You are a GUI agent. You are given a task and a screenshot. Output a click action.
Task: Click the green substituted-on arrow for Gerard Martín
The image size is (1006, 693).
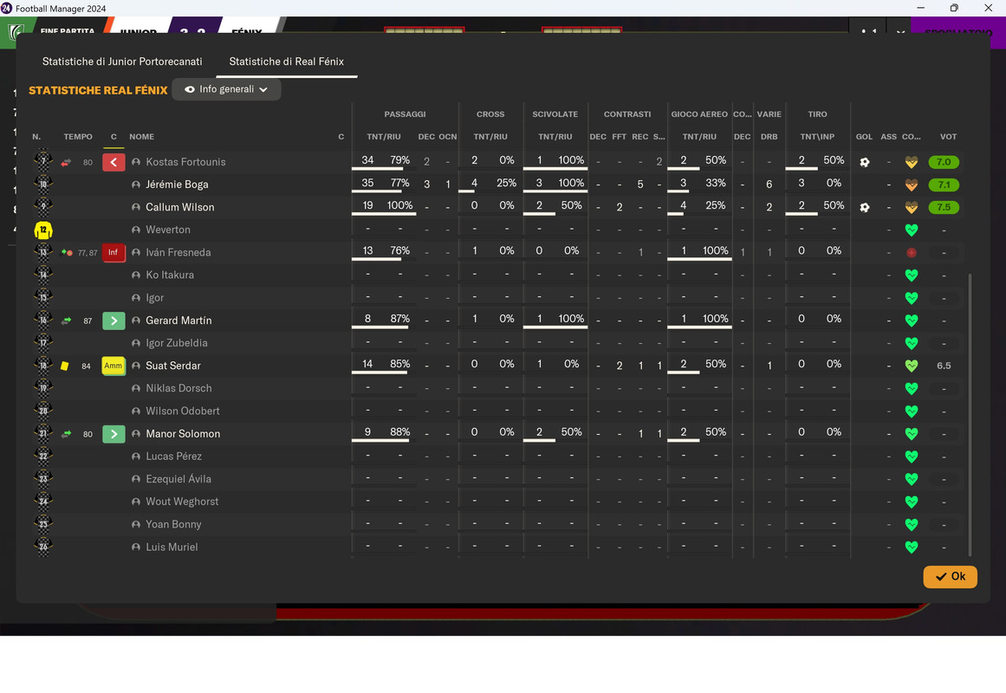tap(114, 321)
